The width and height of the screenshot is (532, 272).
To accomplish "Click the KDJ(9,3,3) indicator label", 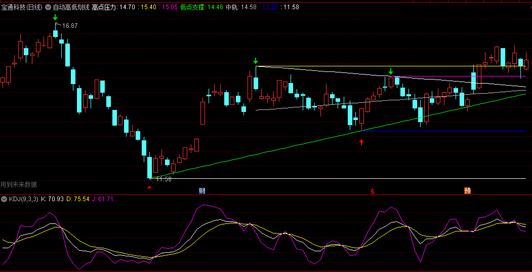I will 23,199.
